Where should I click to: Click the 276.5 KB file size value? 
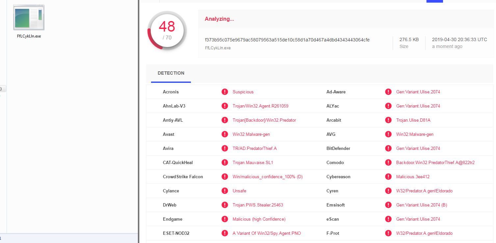coord(409,39)
